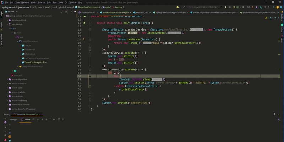This screenshot has width=284, height=142.
Task: Close the ThreadPoolExceptionTest.java editor tab
Action: (130, 13)
